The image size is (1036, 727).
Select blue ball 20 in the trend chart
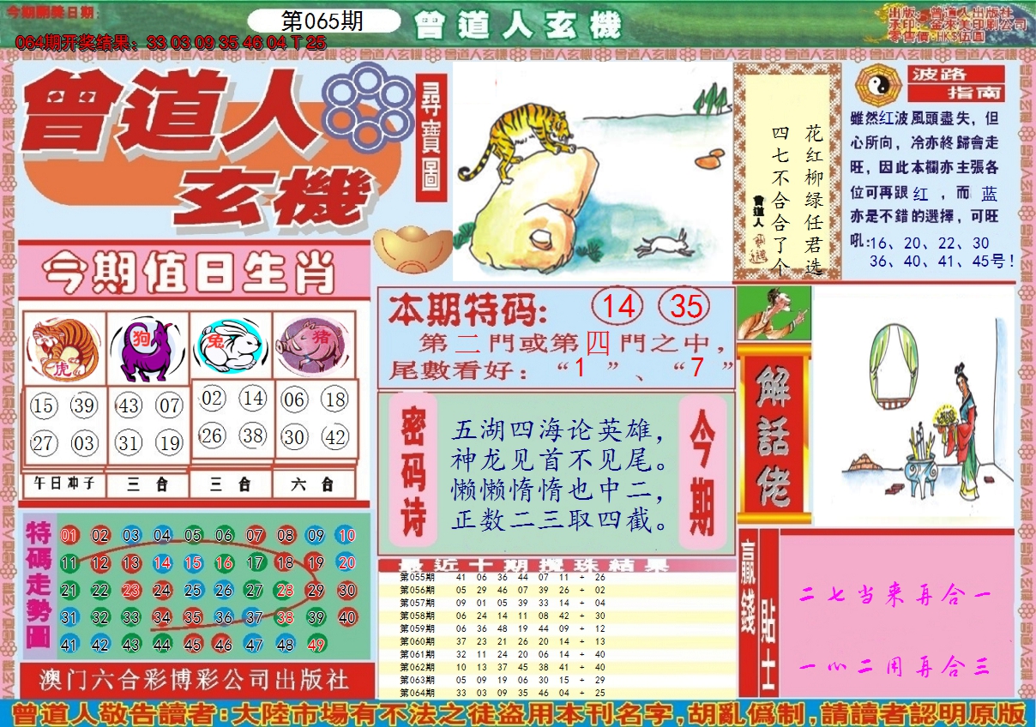coord(346,563)
